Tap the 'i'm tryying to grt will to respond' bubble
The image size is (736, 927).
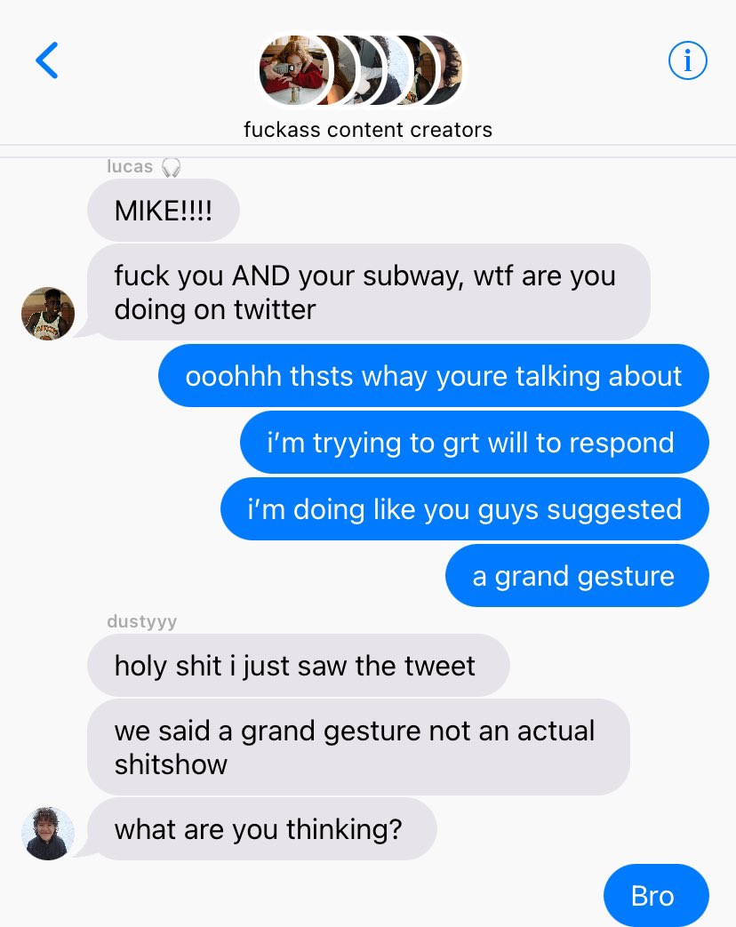(474, 443)
